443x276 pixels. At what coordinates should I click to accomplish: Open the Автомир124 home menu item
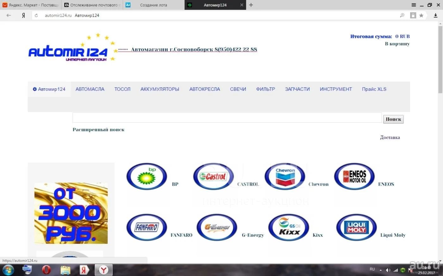pyautogui.click(x=49, y=89)
